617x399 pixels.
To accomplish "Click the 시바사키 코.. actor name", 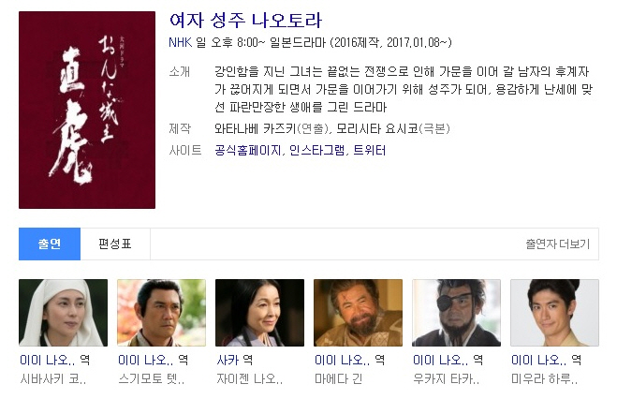I will point(53,379).
